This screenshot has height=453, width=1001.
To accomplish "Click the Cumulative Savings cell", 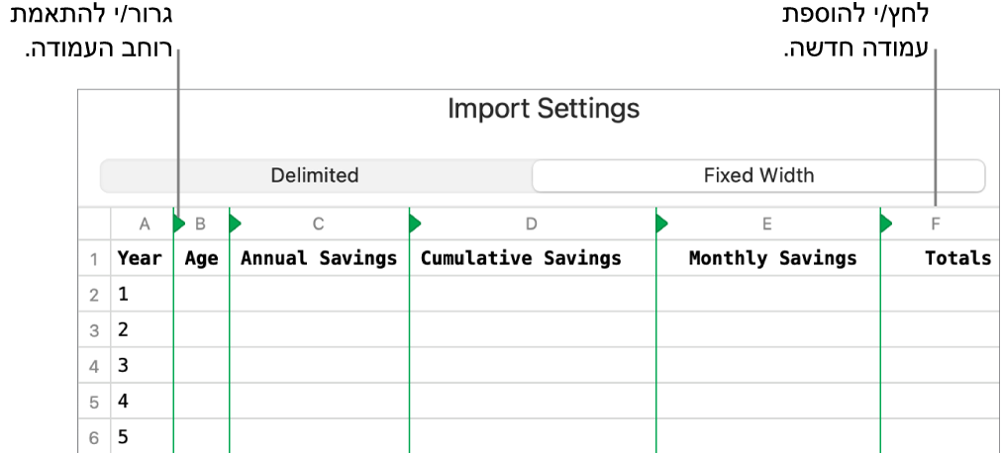I will pyautogui.click(x=521, y=259).
